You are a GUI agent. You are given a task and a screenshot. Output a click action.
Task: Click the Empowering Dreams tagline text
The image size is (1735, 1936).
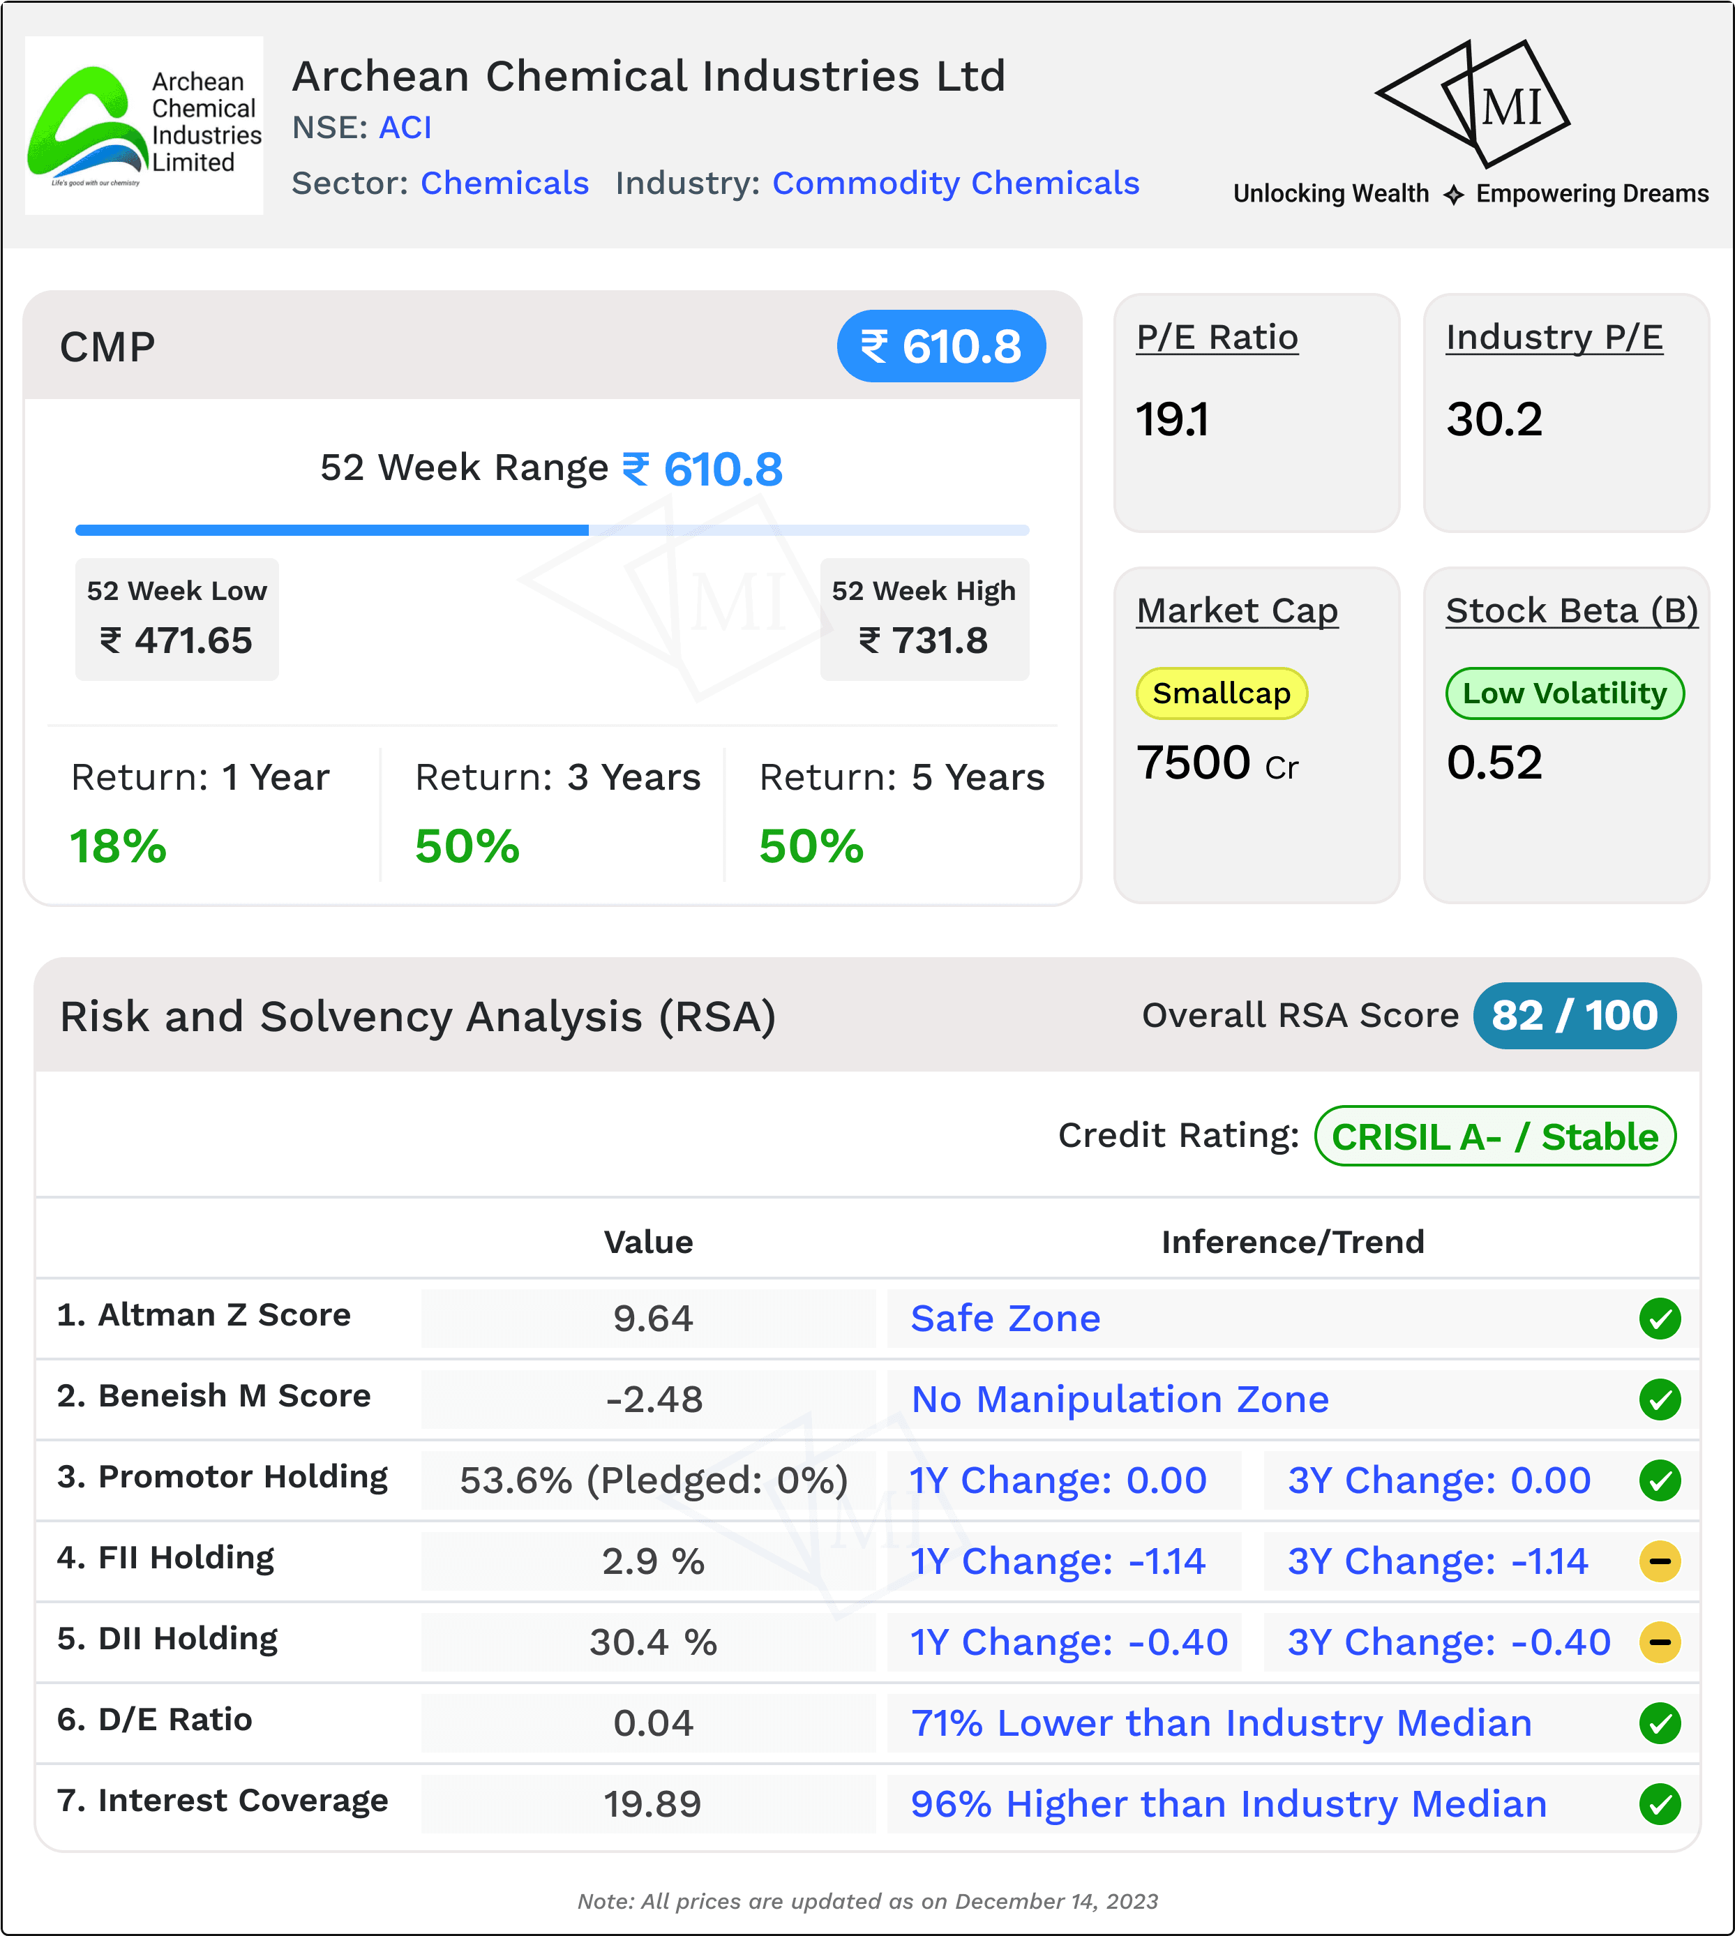point(1592,193)
